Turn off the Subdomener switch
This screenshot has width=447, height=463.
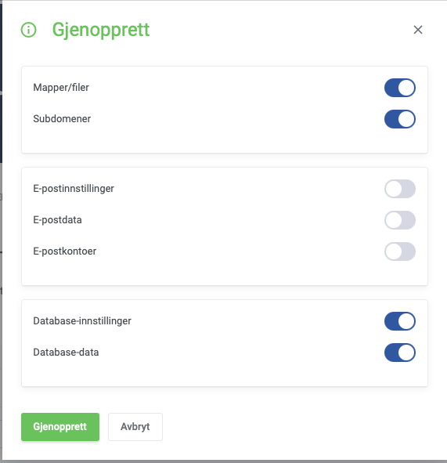pyautogui.click(x=400, y=119)
